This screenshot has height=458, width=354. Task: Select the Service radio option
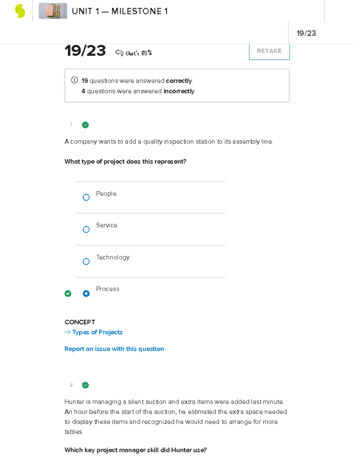click(x=86, y=229)
